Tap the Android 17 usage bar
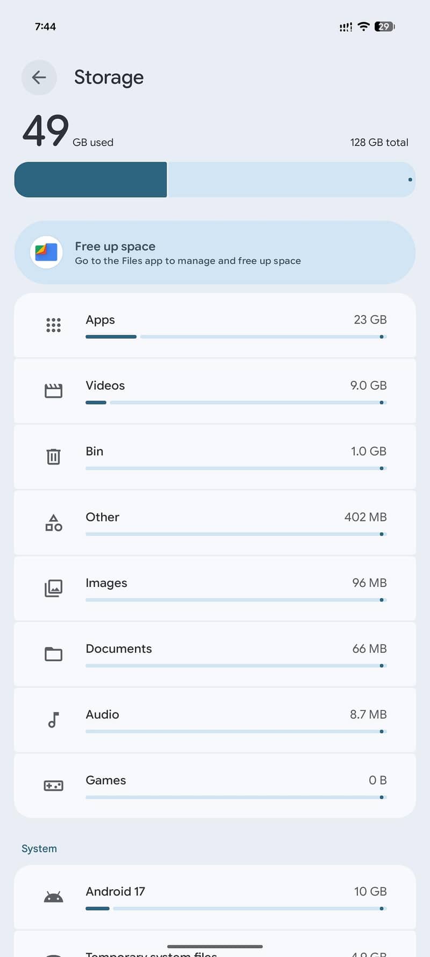The height and width of the screenshot is (957, 430). [x=236, y=909]
